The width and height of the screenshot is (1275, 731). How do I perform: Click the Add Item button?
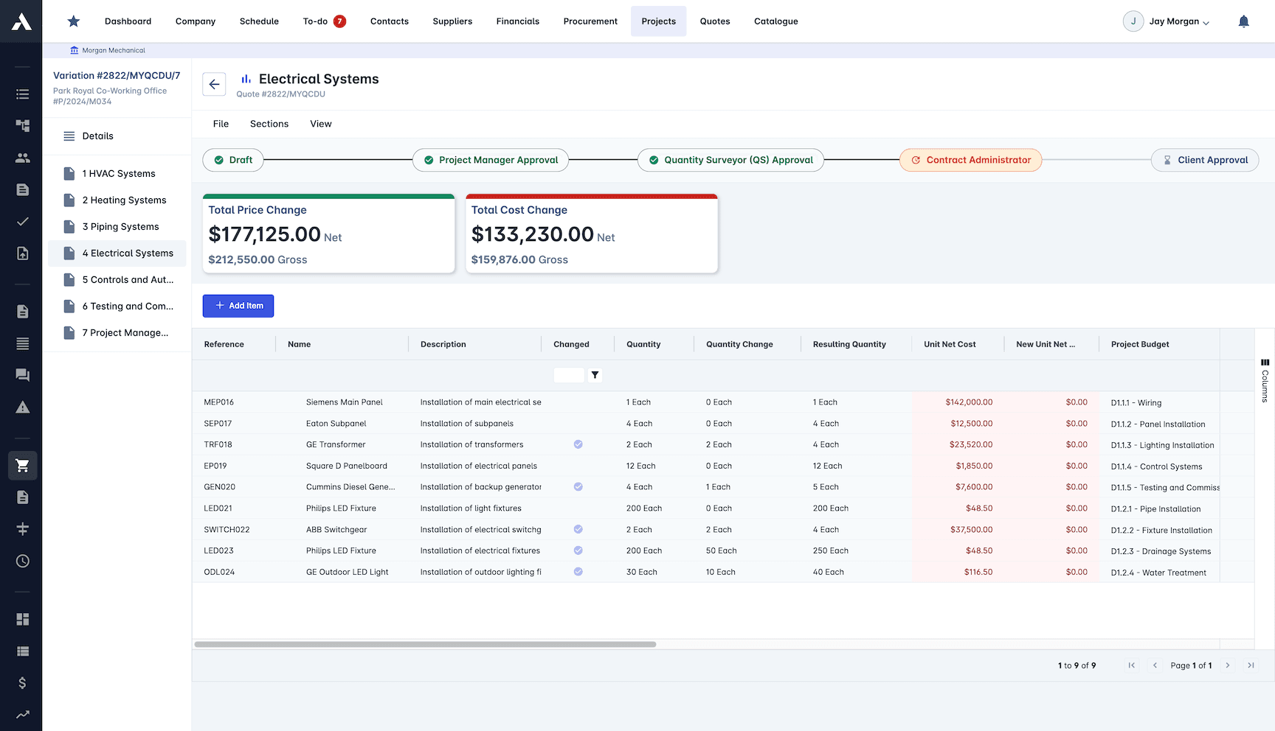click(x=238, y=305)
